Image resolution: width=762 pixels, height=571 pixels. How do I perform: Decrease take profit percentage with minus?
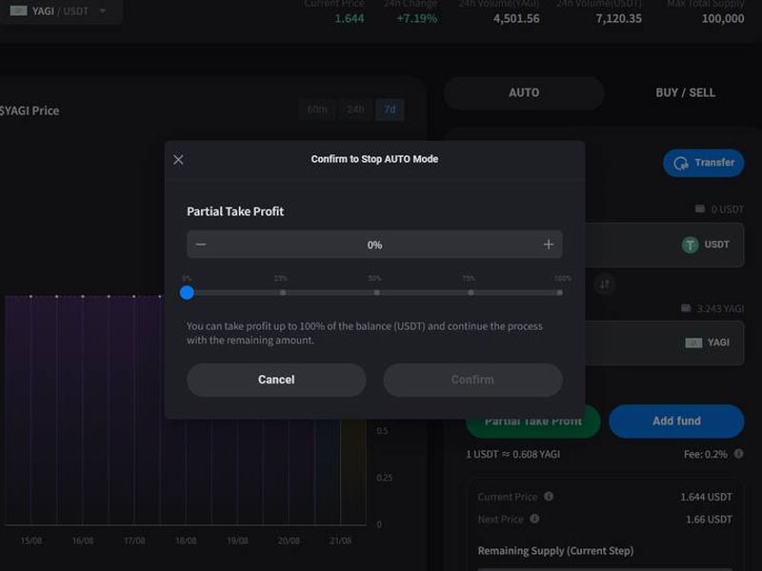click(201, 245)
